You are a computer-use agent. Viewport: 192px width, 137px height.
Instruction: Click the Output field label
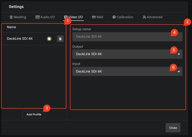tap(78, 47)
